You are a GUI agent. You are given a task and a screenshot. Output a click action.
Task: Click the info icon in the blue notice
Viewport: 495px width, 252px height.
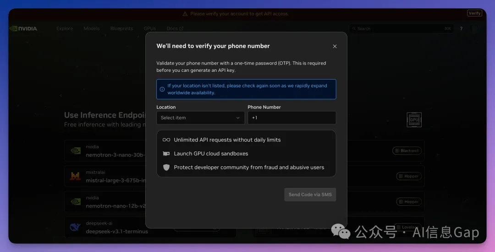(x=162, y=89)
